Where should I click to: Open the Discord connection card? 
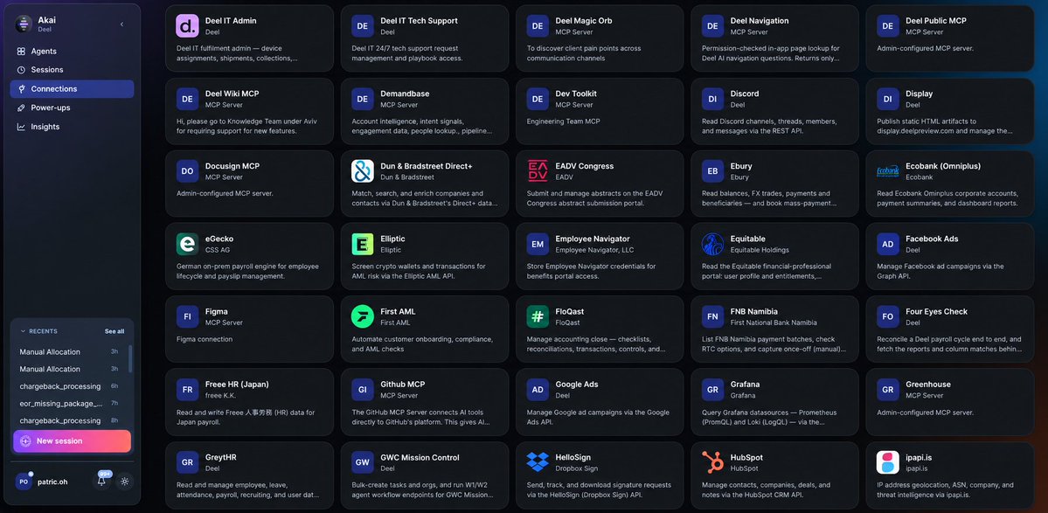coord(774,110)
